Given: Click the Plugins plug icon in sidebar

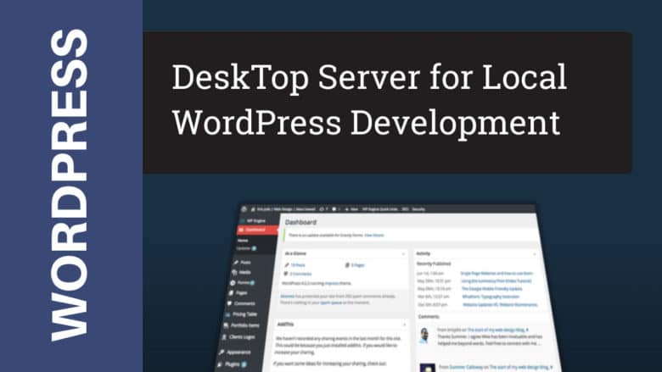Looking at the screenshot, I should tap(220, 364).
